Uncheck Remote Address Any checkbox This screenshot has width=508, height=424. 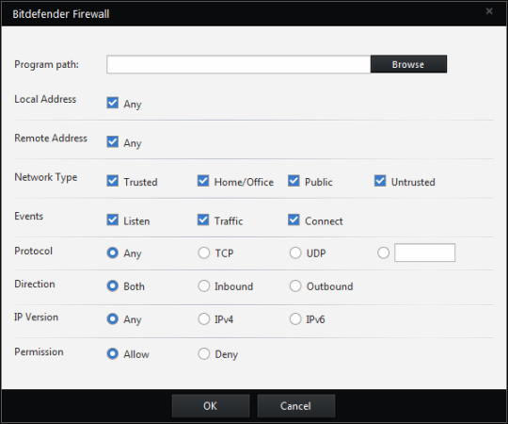pyautogui.click(x=113, y=141)
